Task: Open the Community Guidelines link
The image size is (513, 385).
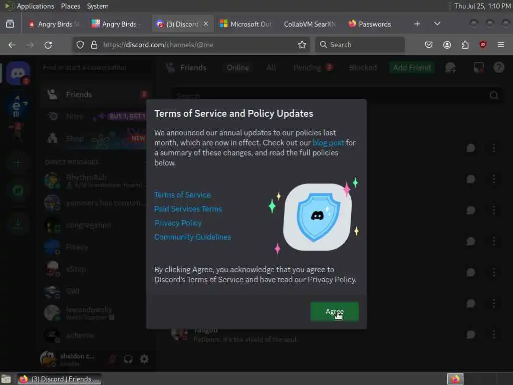Action: point(193,237)
